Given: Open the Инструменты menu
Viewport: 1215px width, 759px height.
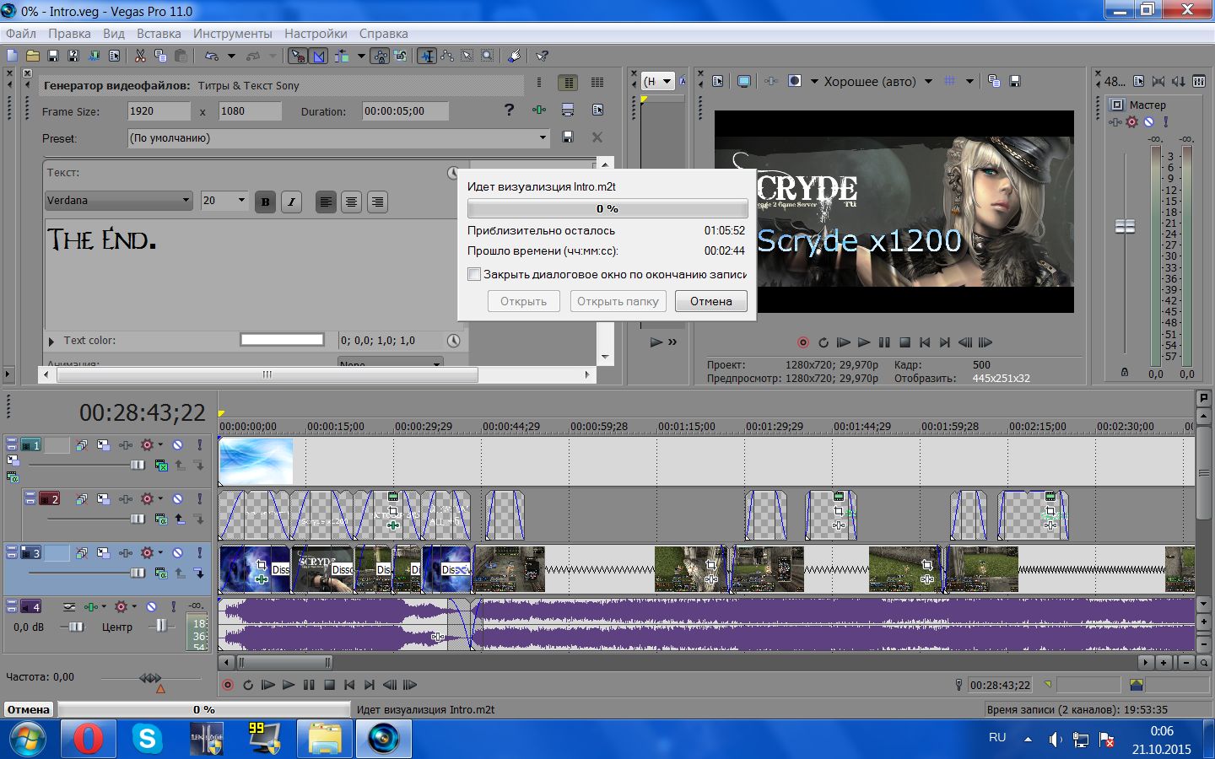Looking at the screenshot, I should point(232,34).
